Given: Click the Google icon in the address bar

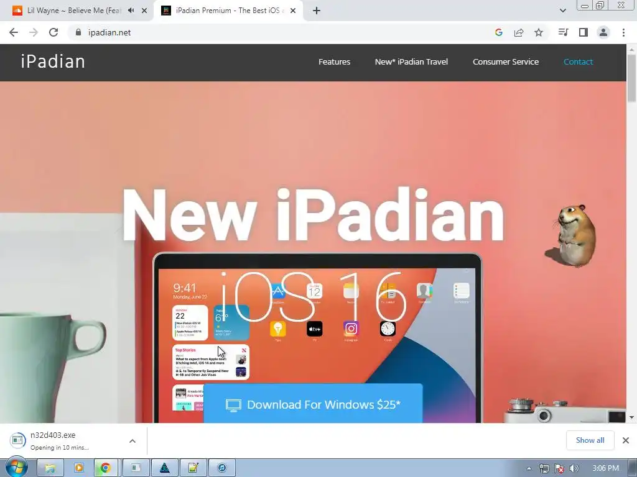Looking at the screenshot, I should 499,32.
